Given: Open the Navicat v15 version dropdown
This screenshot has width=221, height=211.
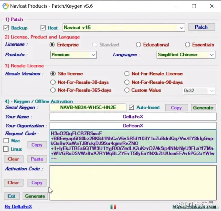Looking at the screenshot, I should click(124, 28).
